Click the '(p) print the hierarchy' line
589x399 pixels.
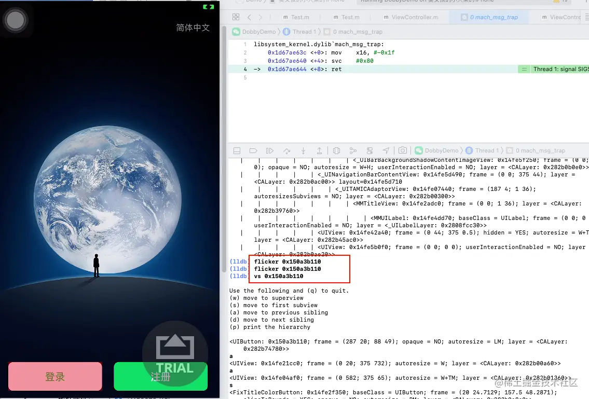tap(270, 327)
